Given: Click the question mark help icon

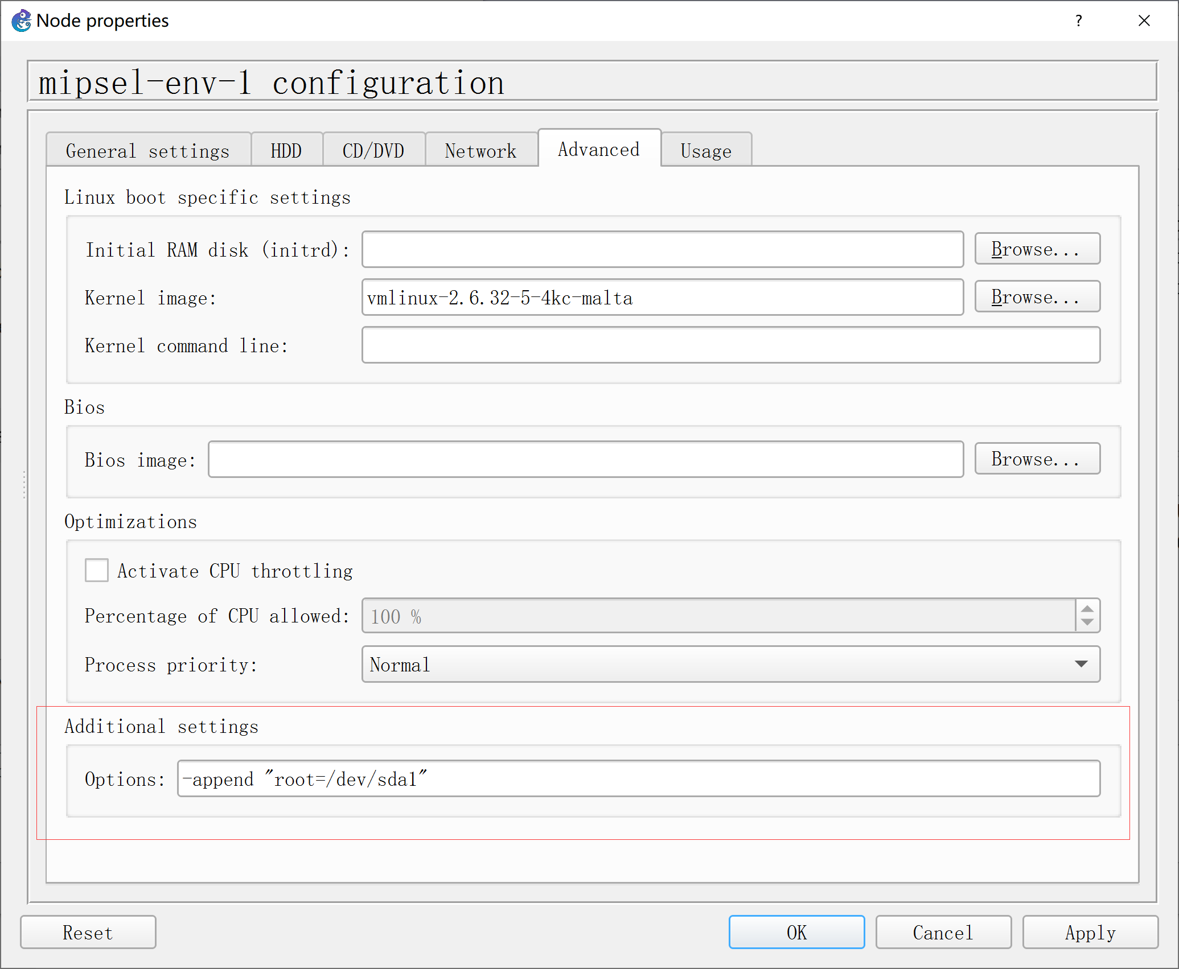Looking at the screenshot, I should click(1078, 21).
